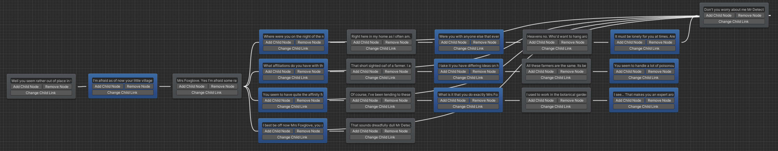Remove the 'I take it you have differing ideas' node
This screenshot has width=778, height=151.
484,72
